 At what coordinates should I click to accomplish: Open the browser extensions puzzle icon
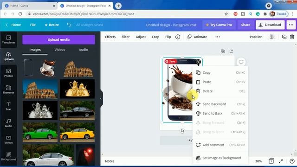pos(265,14)
